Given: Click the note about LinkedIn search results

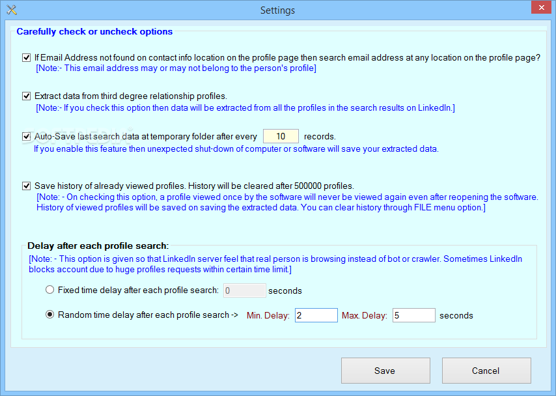Looking at the screenshot, I should 245,108.
